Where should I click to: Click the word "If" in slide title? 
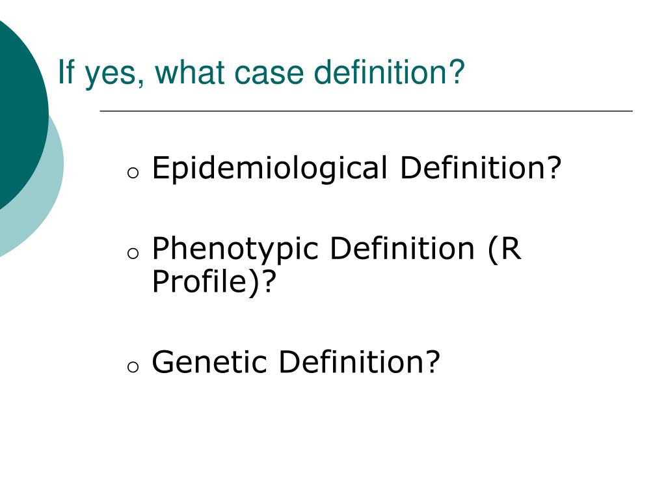pyautogui.click(x=66, y=72)
